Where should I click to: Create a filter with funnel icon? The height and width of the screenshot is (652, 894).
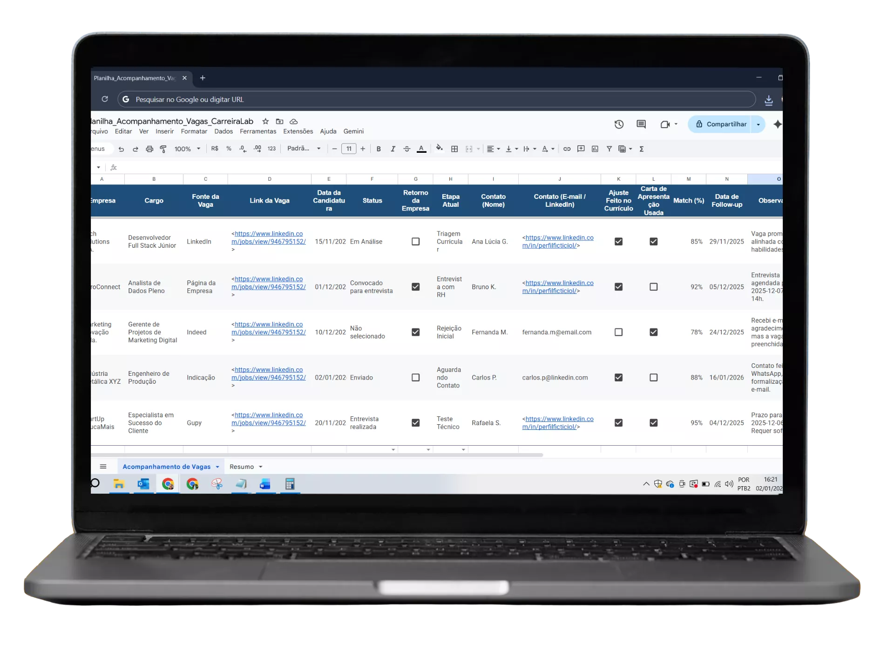point(609,149)
